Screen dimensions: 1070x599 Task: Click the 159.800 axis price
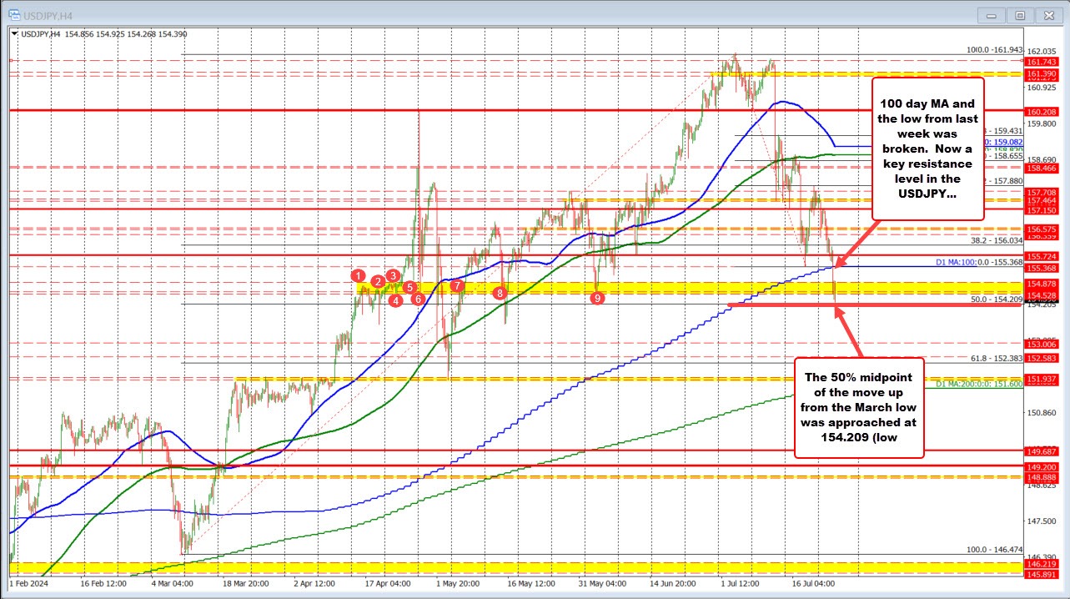(x=1042, y=123)
